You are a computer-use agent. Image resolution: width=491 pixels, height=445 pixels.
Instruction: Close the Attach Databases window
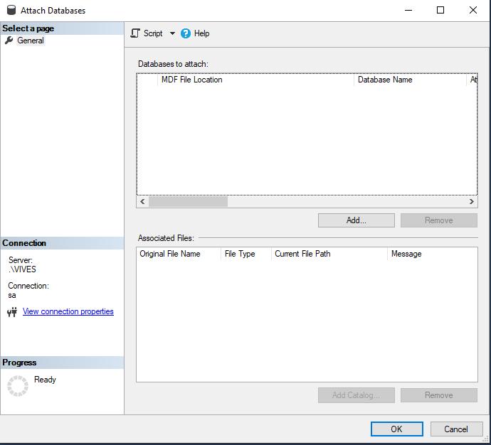pyautogui.click(x=473, y=10)
